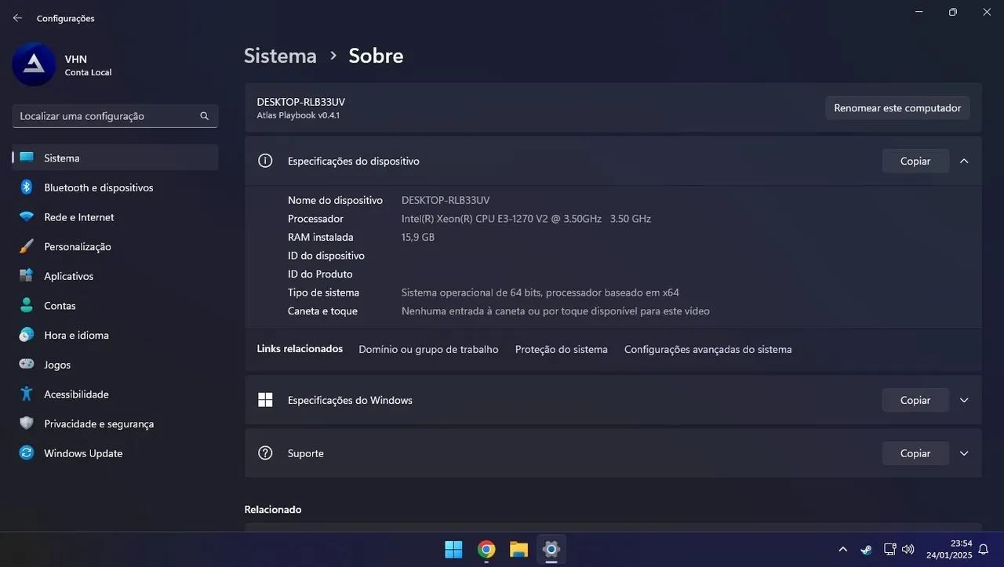Click the speaker icon in system tray
Image resolution: width=1004 pixels, height=567 pixels.
(908, 549)
